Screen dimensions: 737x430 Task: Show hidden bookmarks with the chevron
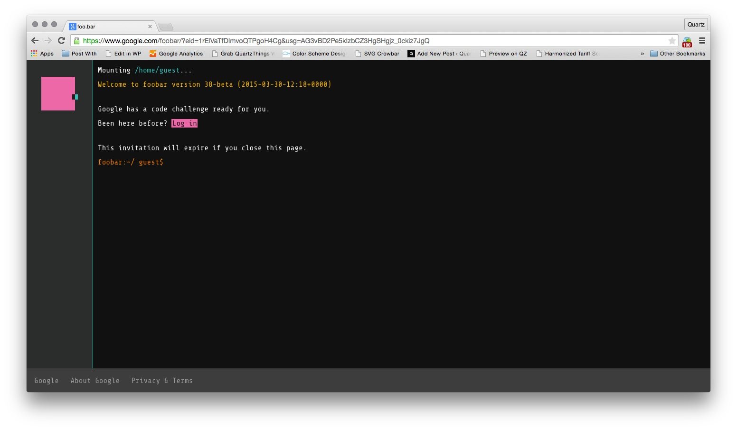point(642,54)
